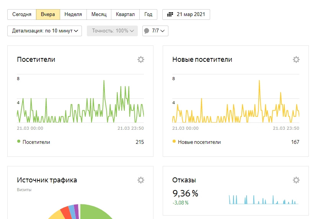Viewport: 315px width, 219px height.
Task: Switch period to Неделя
Action: [73, 14]
